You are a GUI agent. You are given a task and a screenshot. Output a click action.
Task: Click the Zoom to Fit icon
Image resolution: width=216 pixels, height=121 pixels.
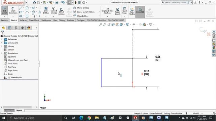pos(101,25)
